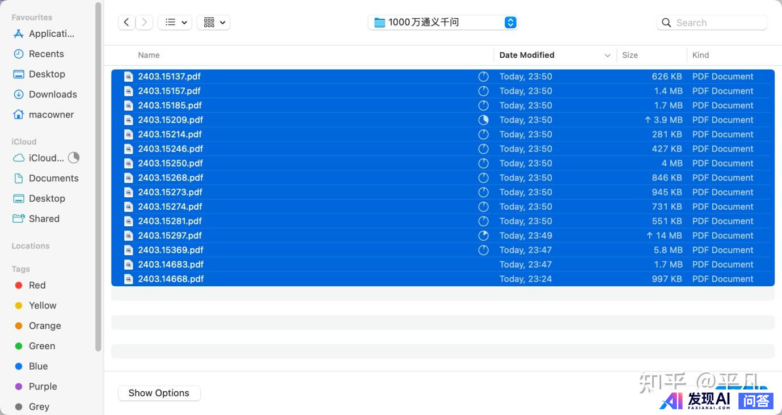
Task: Click Today, 23:24 date of 2403.14668.pdf
Action: (526, 279)
